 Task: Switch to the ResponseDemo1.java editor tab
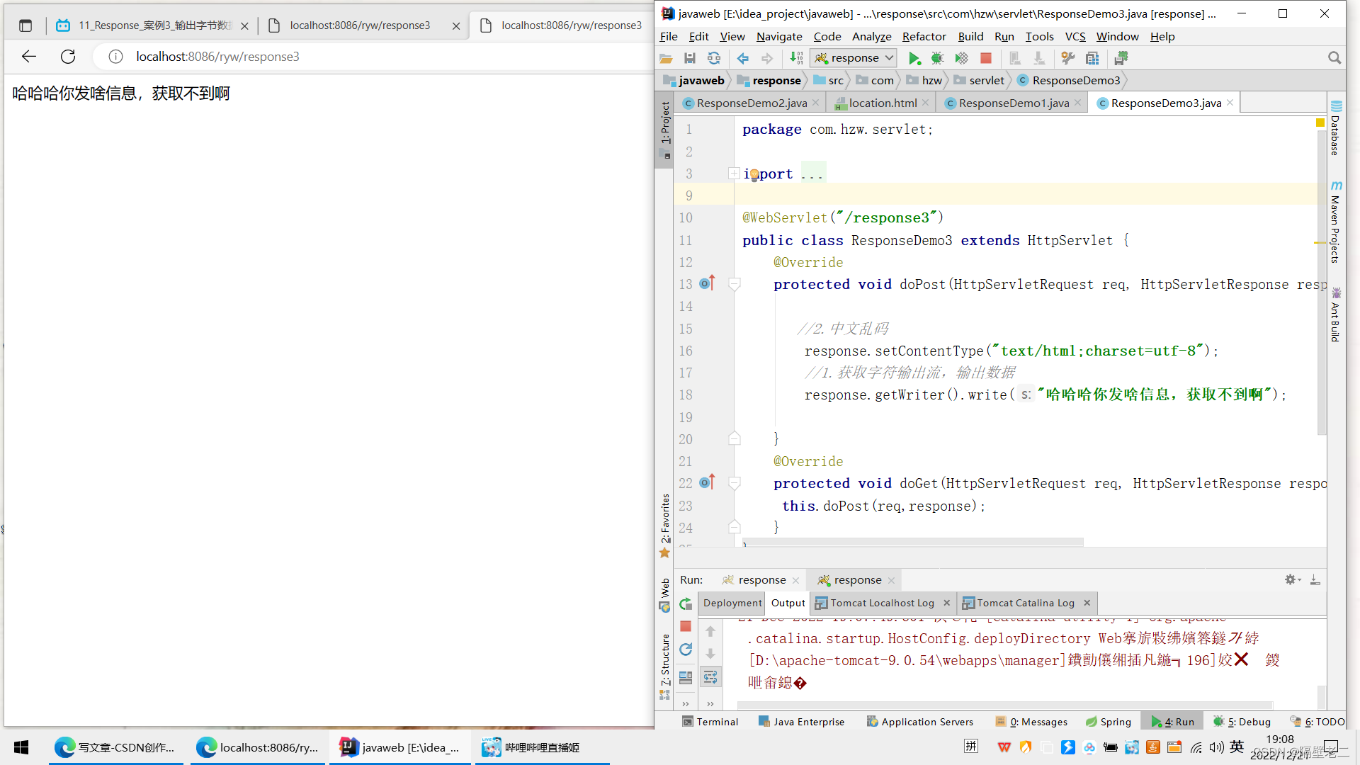(x=1013, y=103)
